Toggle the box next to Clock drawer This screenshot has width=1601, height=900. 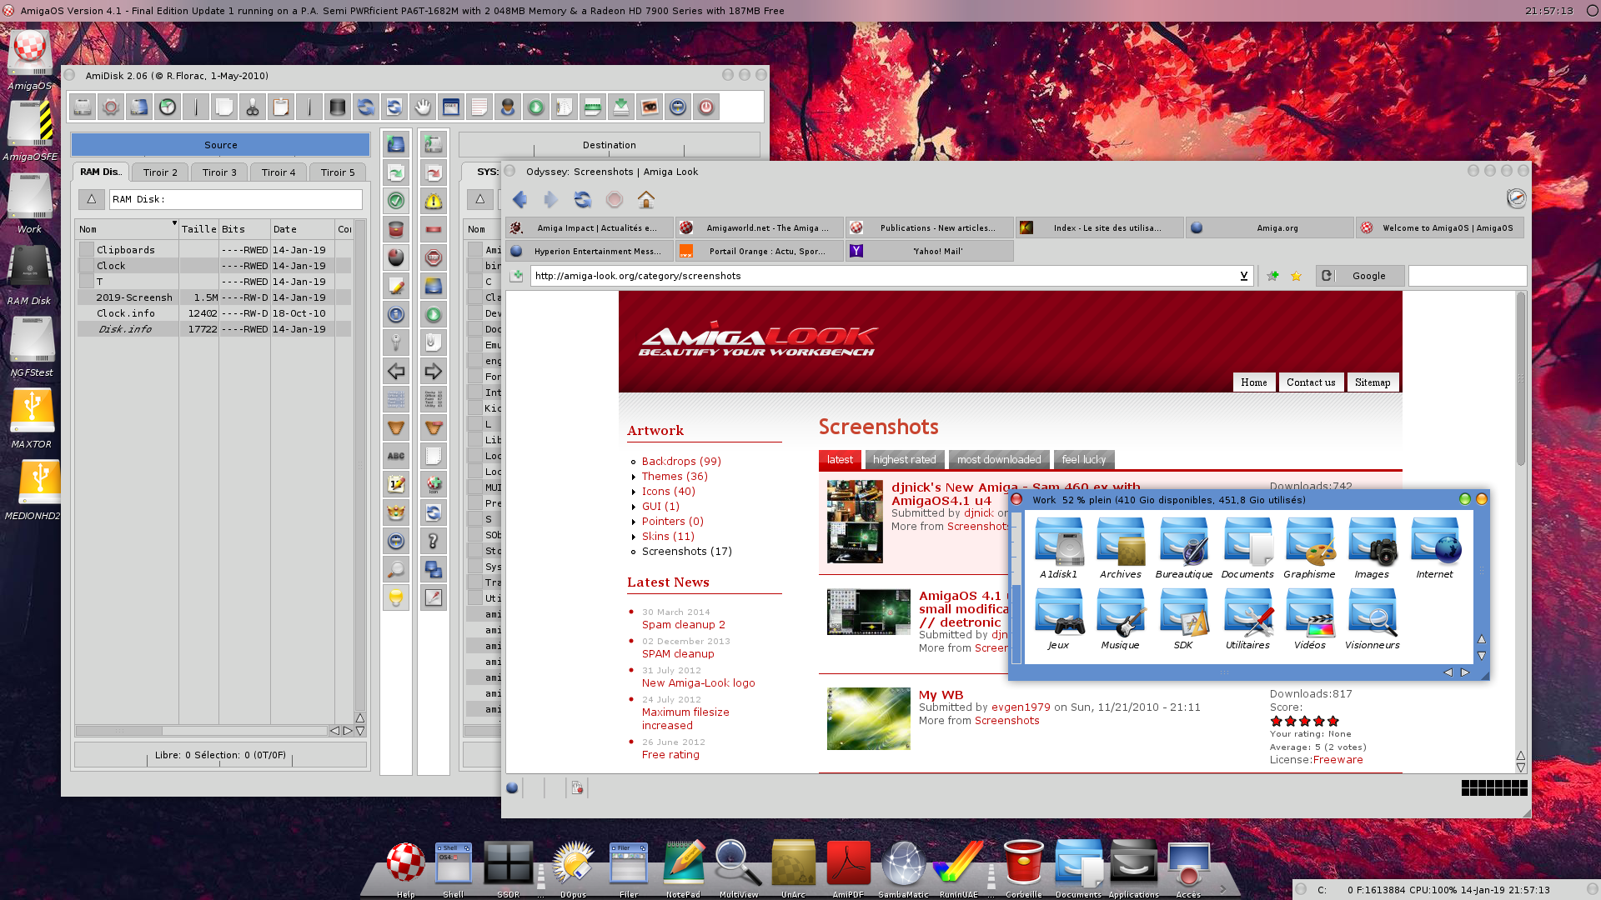point(87,265)
